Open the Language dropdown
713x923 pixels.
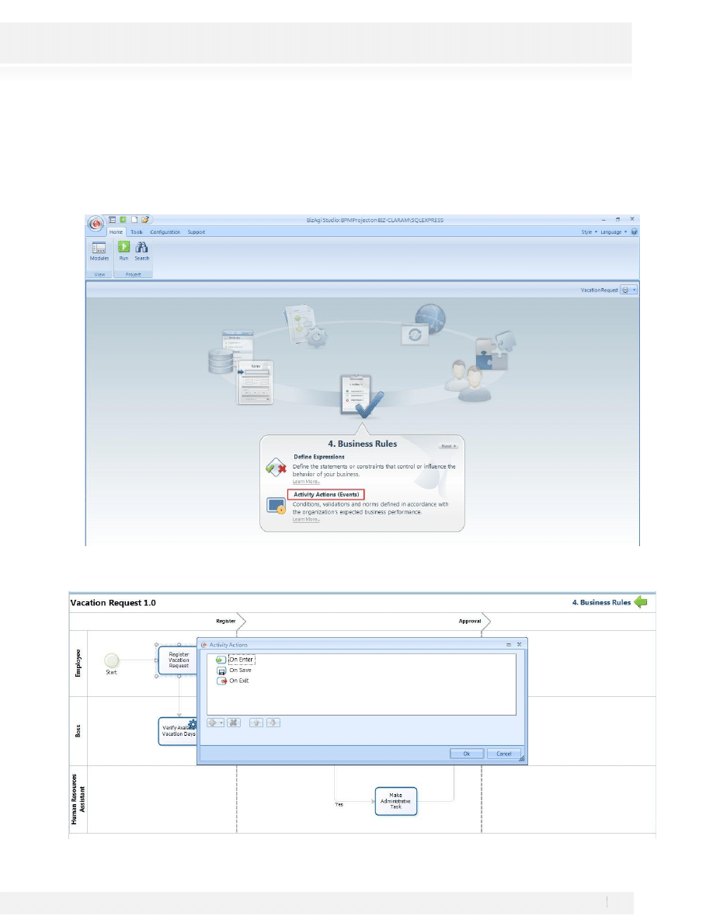(614, 232)
